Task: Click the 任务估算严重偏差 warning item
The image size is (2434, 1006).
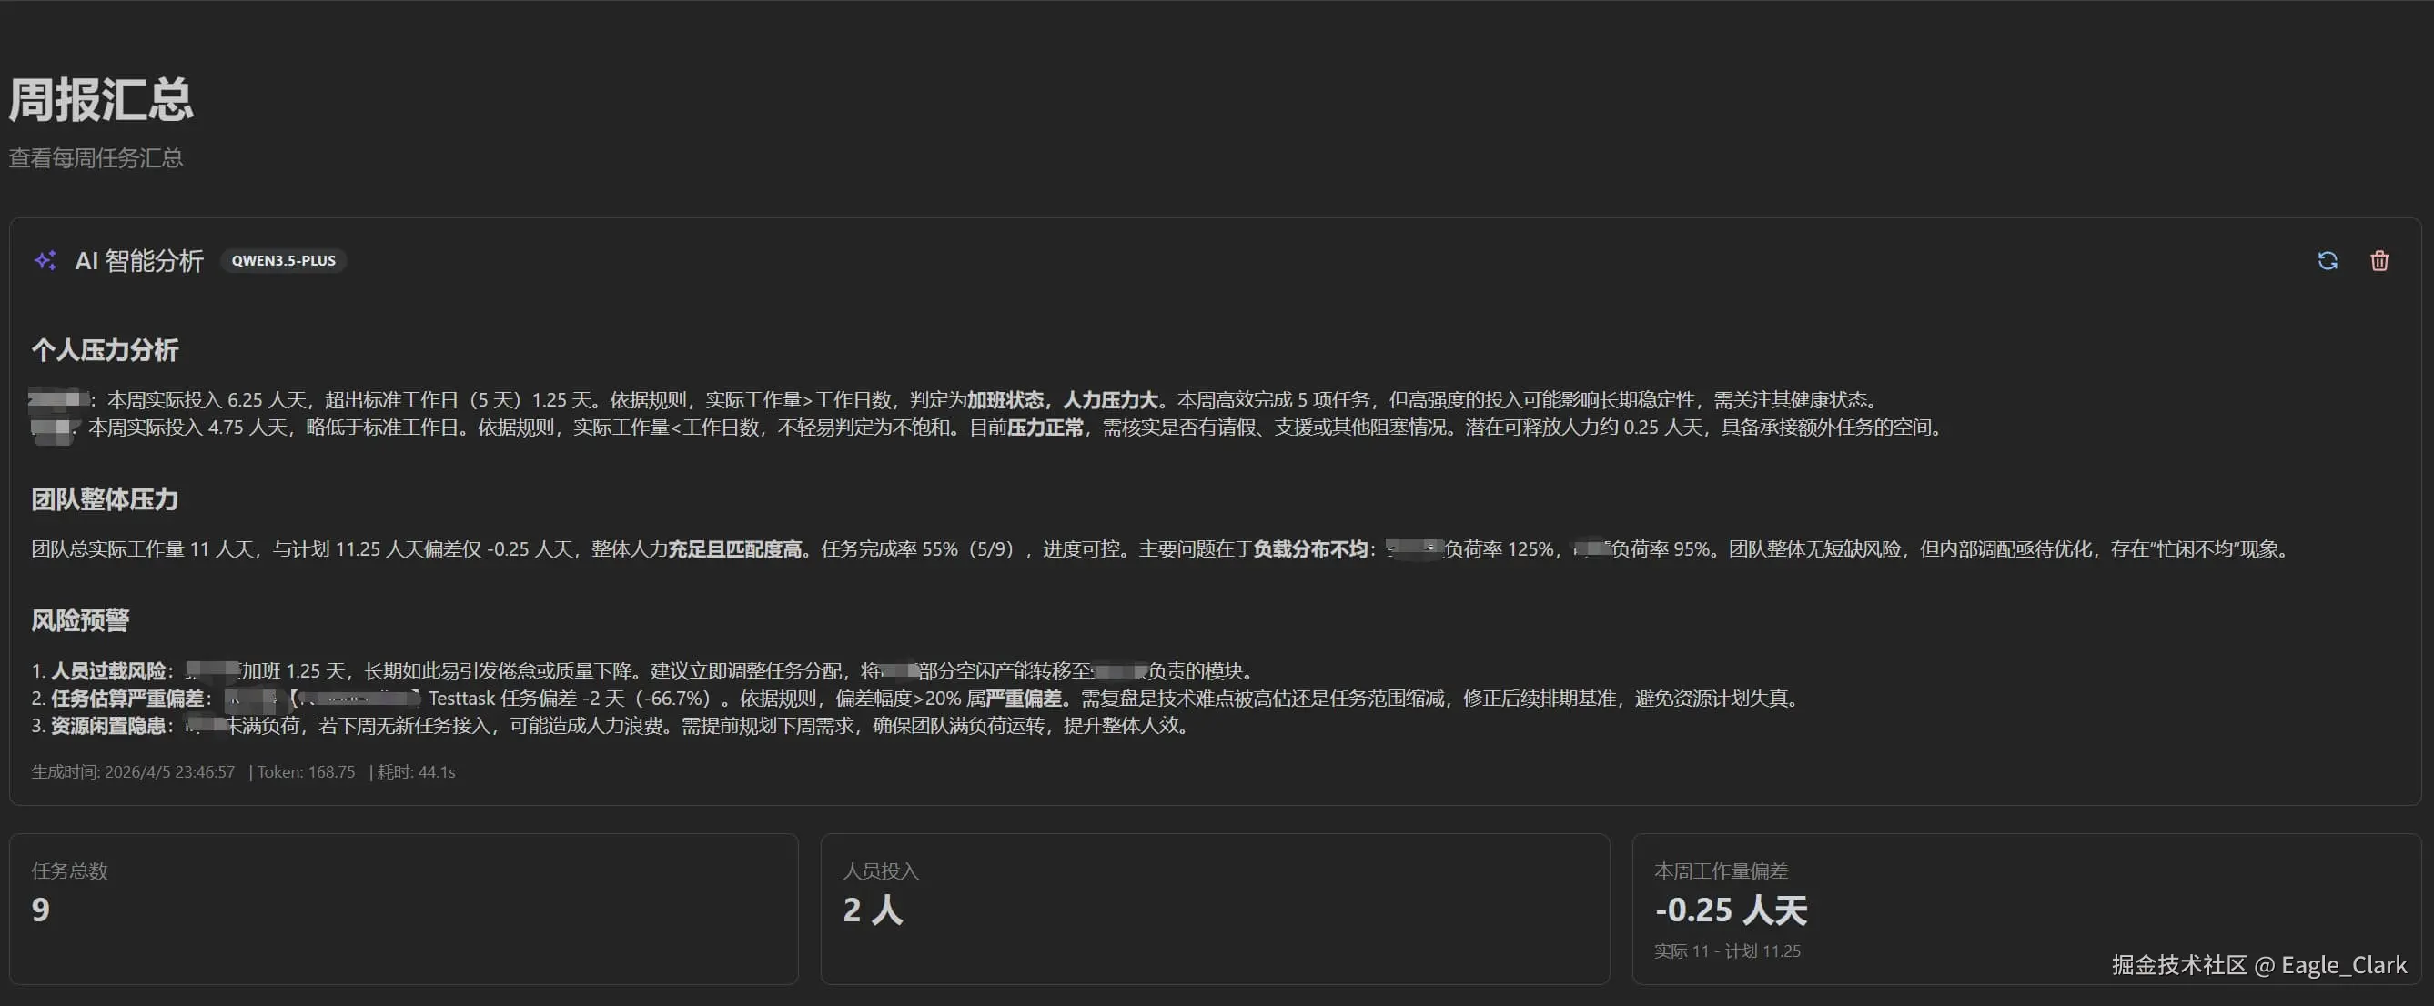Action: click(126, 698)
